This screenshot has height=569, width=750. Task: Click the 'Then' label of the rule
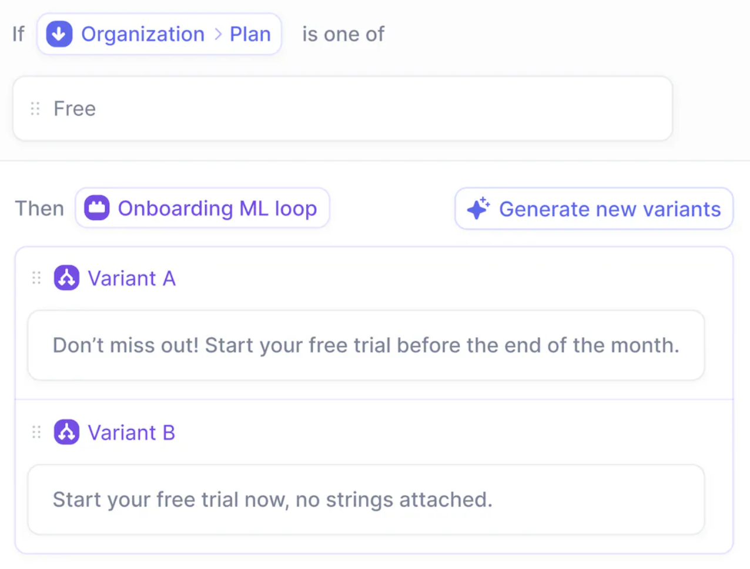pyautogui.click(x=39, y=208)
